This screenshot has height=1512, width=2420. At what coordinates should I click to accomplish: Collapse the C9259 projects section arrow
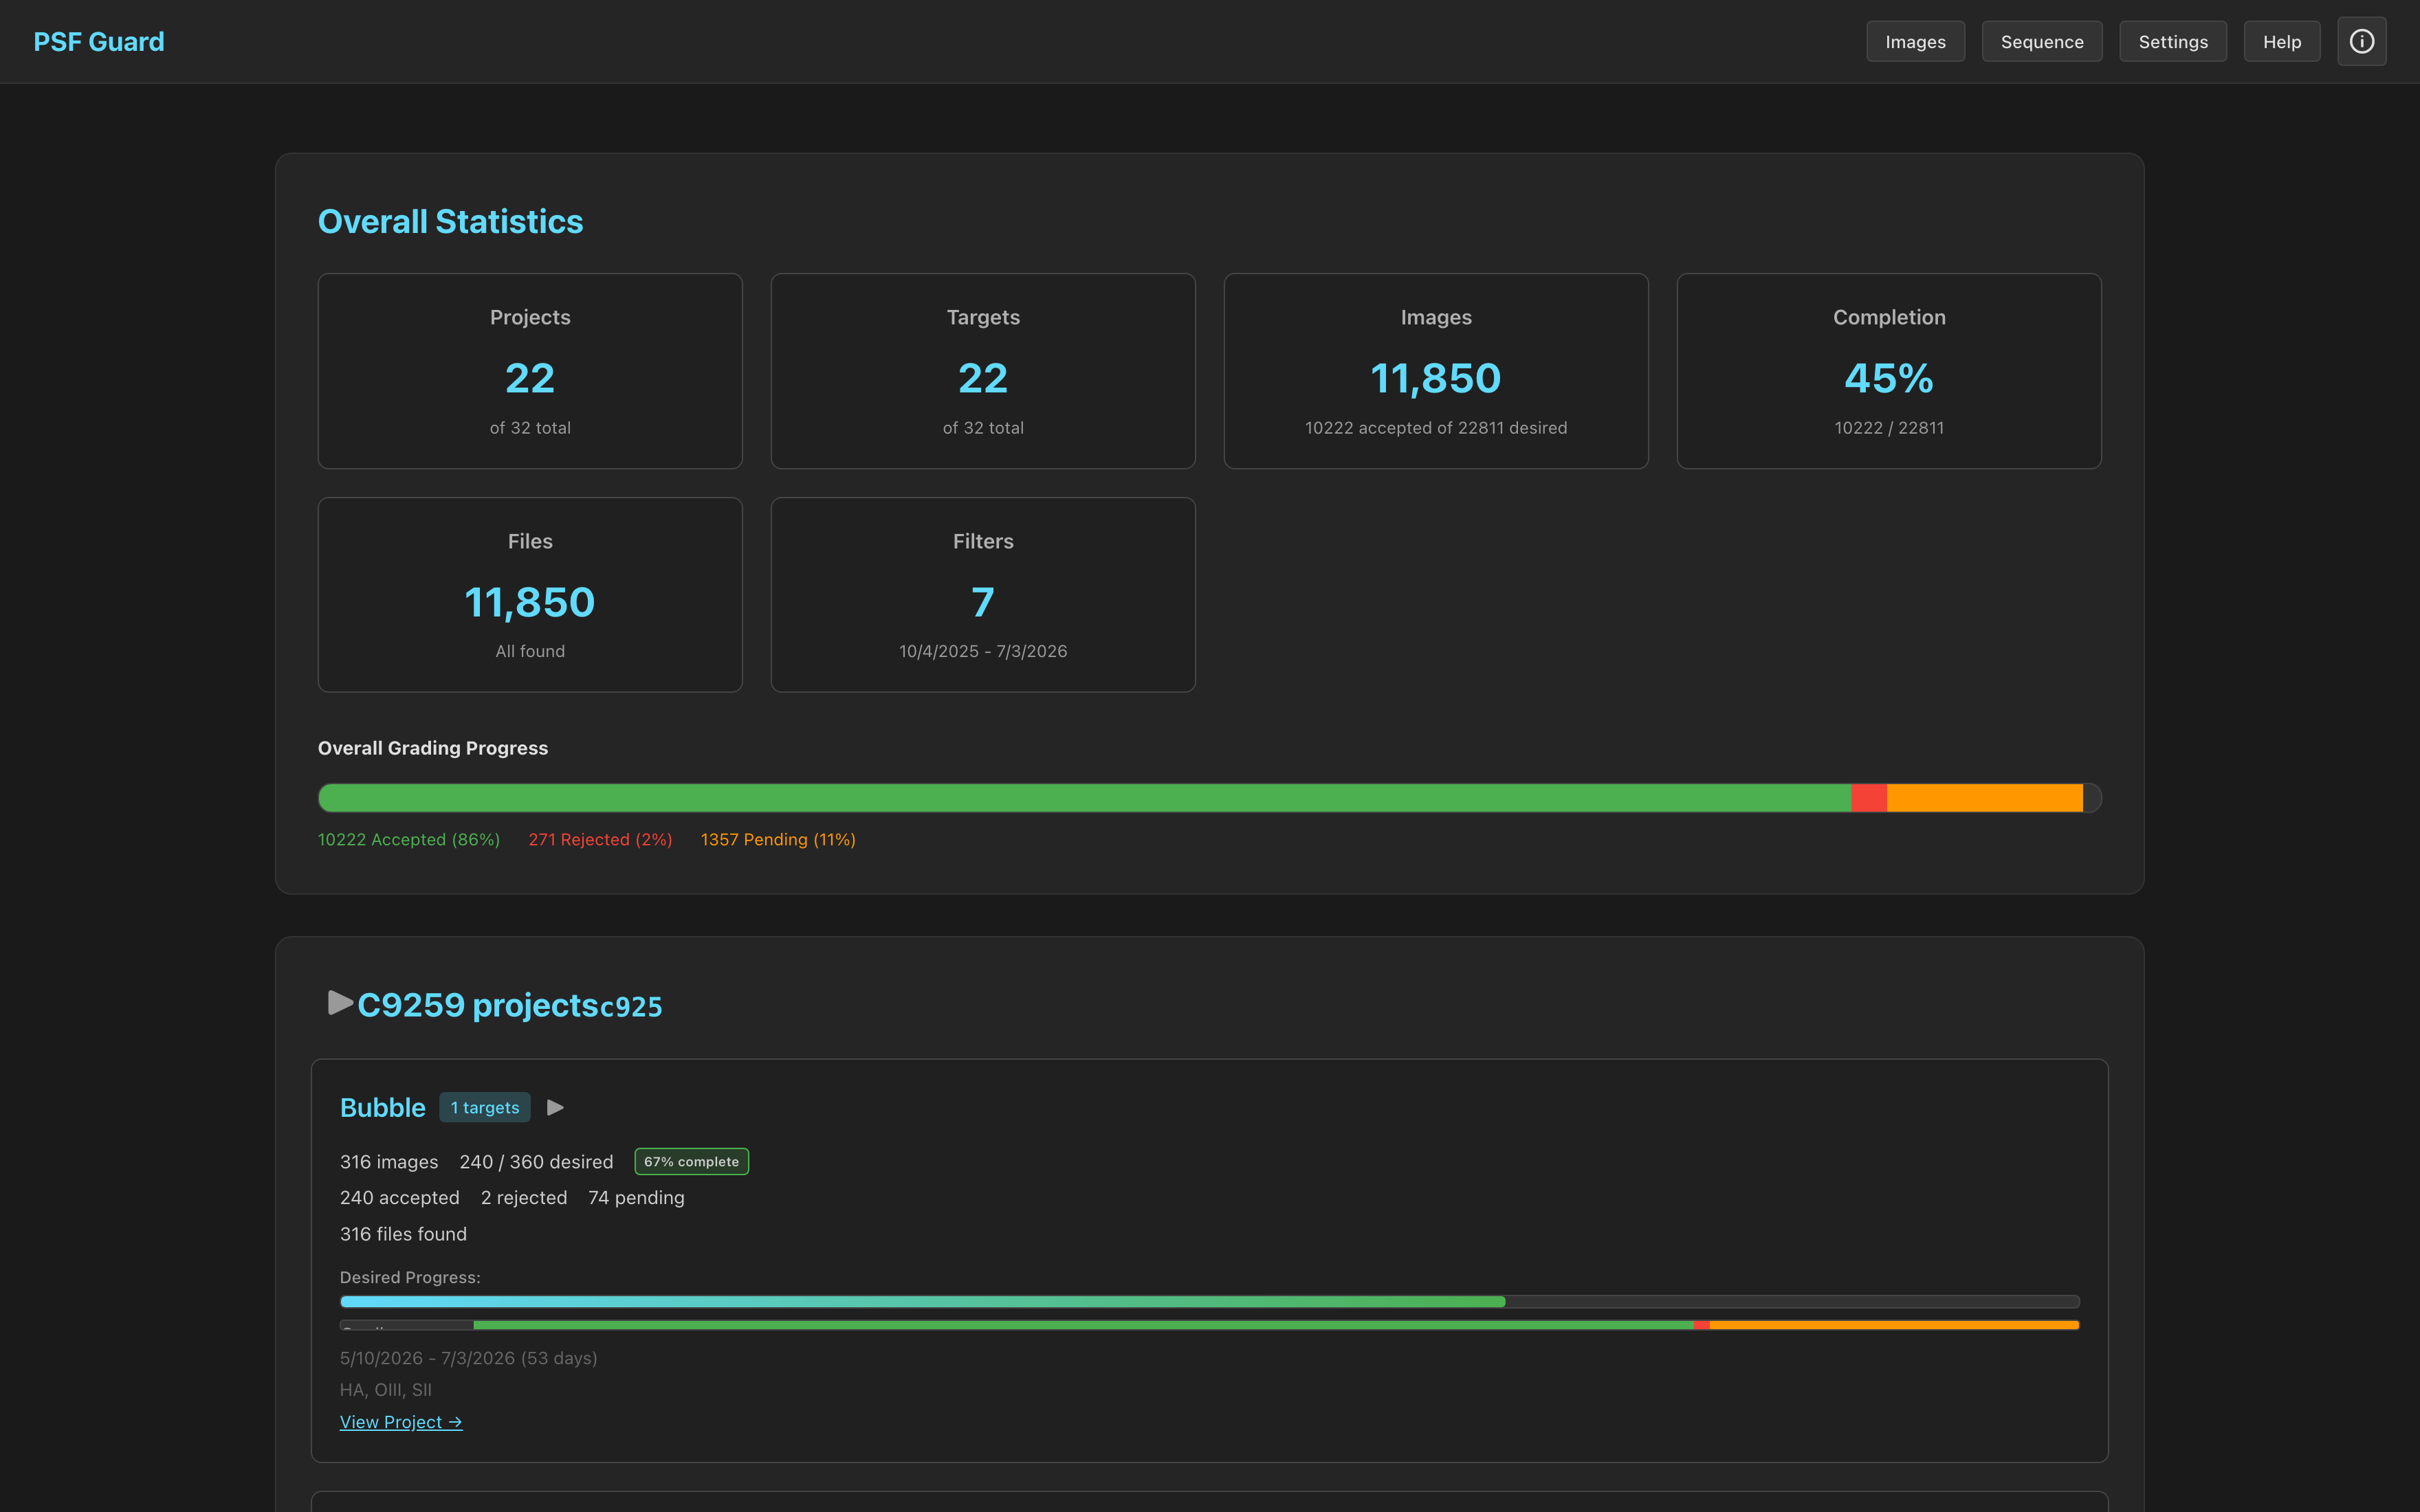coord(340,1003)
